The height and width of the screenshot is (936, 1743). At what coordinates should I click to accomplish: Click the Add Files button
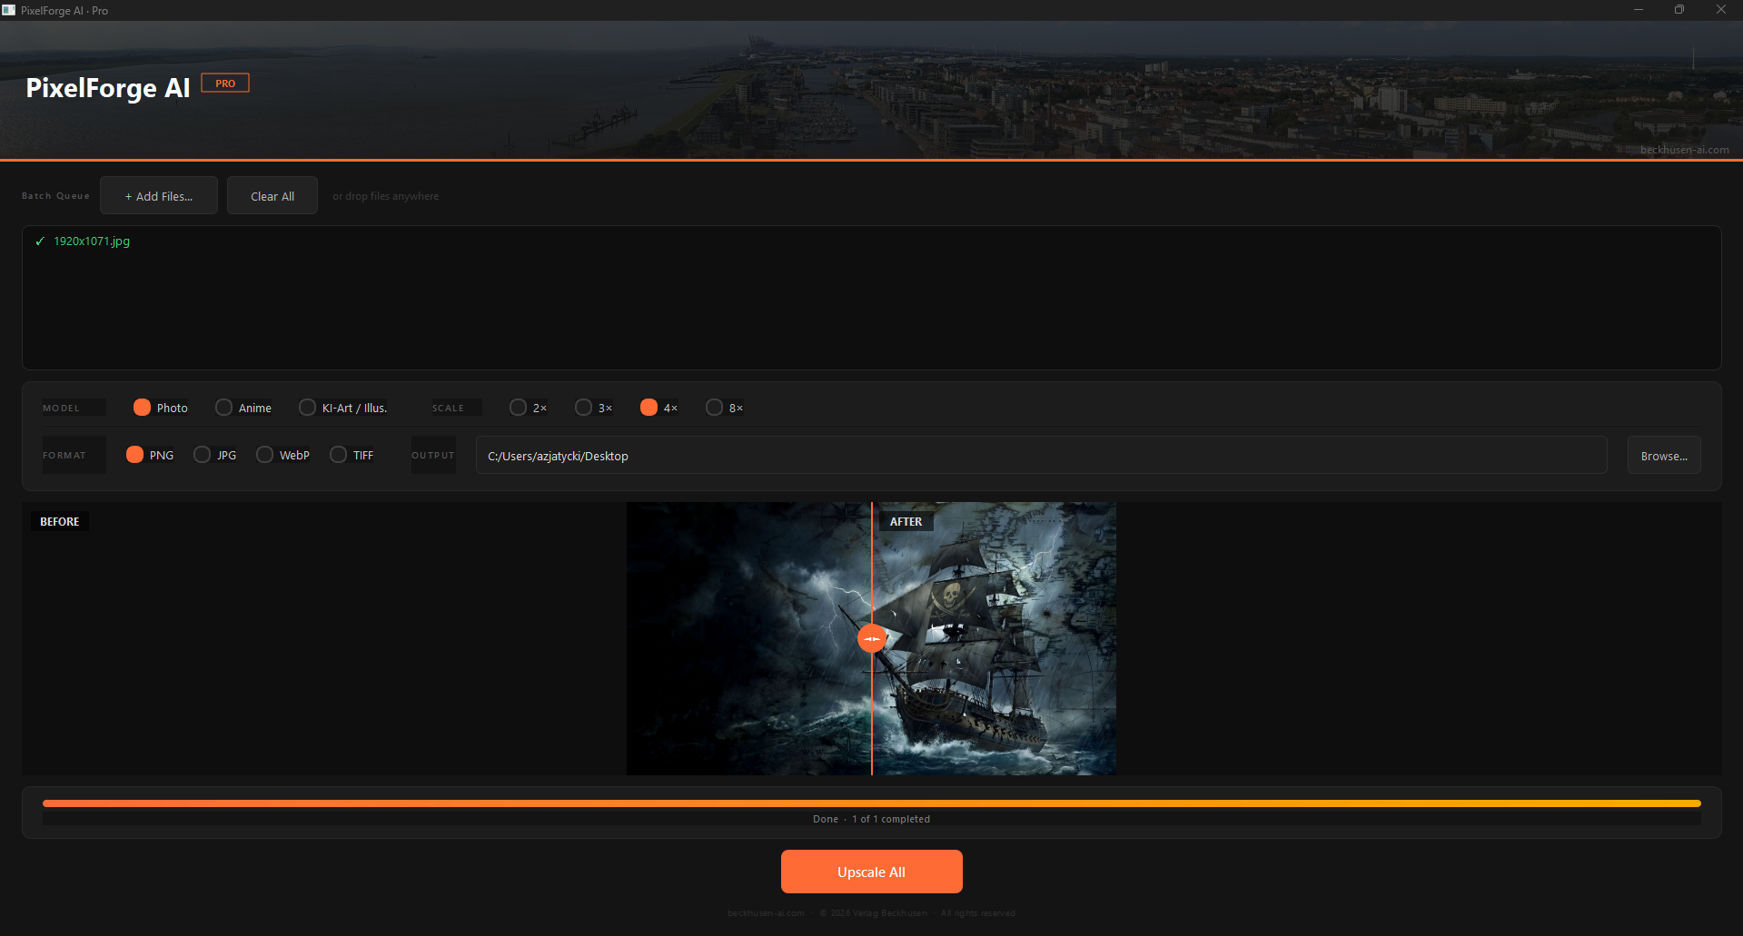(159, 195)
